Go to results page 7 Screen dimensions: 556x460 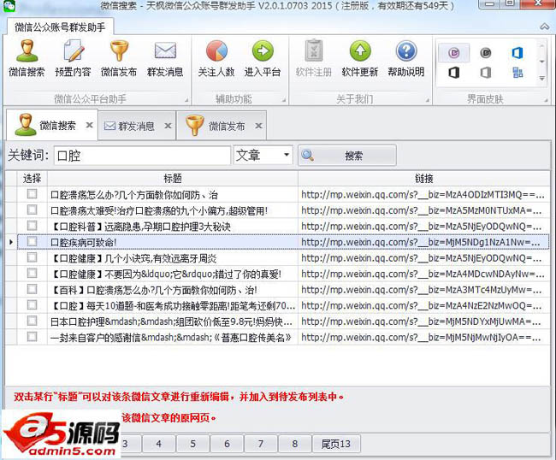click(261, 444)
